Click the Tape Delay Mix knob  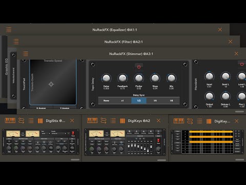click(171, 78)
